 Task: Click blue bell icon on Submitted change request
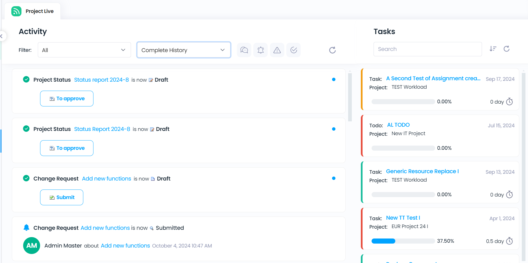pyautogui.click(x=26, y=228)
